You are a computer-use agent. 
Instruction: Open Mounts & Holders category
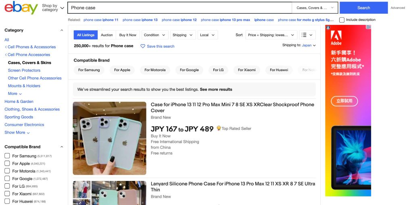tap(24, 86)
